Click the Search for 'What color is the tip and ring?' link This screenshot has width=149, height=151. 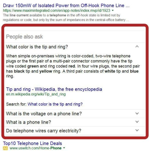tap(55, 104)
